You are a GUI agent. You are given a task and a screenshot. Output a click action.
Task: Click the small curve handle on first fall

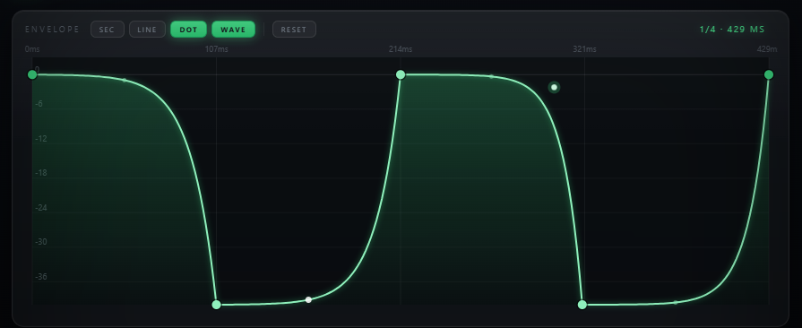point(125,80)
